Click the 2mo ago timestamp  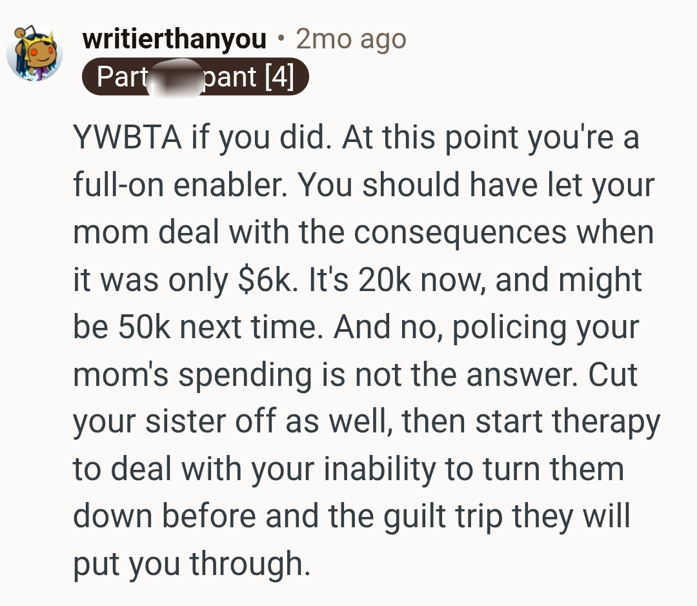351,39
